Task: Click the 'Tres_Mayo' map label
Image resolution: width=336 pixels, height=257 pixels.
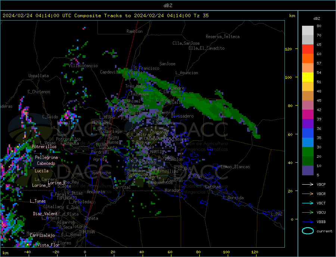Action: pyautogui.click(x=136, y=86)
